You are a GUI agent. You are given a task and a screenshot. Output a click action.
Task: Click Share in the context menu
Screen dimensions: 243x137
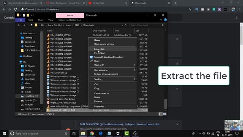point(97,61)
